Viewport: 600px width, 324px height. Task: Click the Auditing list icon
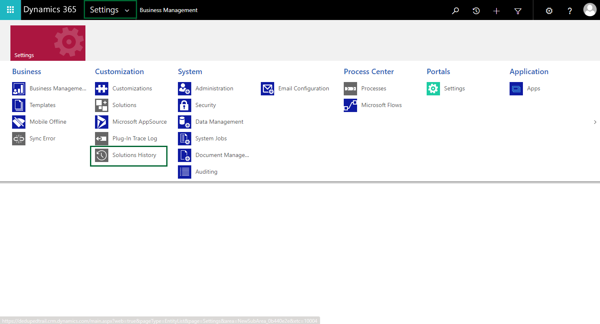[185, 172]
